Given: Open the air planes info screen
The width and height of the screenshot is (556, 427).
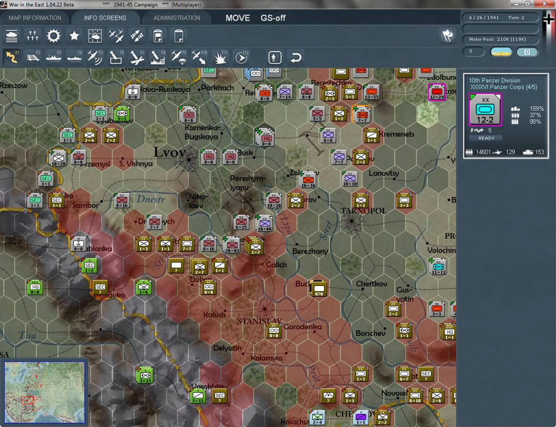Looking at the screenshot, I should coord(116,36).
